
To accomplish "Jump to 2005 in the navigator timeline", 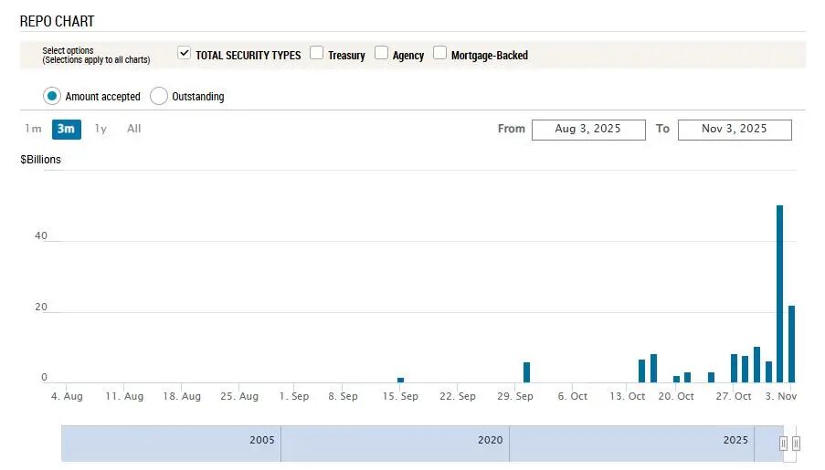I will point(262,440).
